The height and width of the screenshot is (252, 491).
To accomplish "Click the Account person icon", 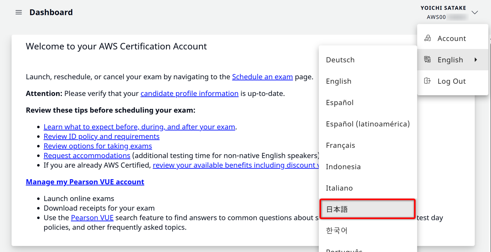I will (427, 38).
